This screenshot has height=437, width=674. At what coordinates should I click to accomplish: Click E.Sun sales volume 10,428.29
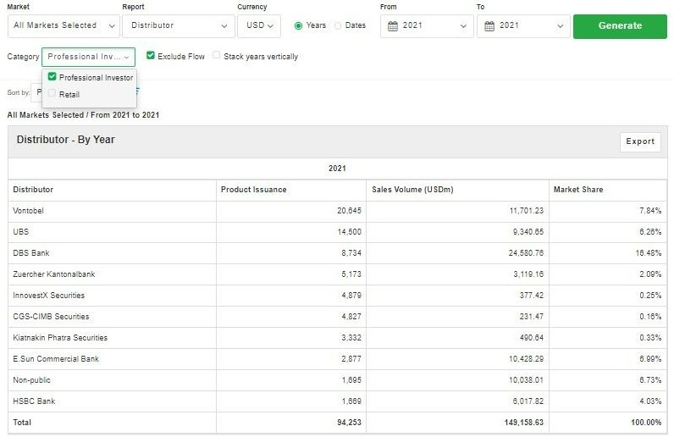click(526, 359)
